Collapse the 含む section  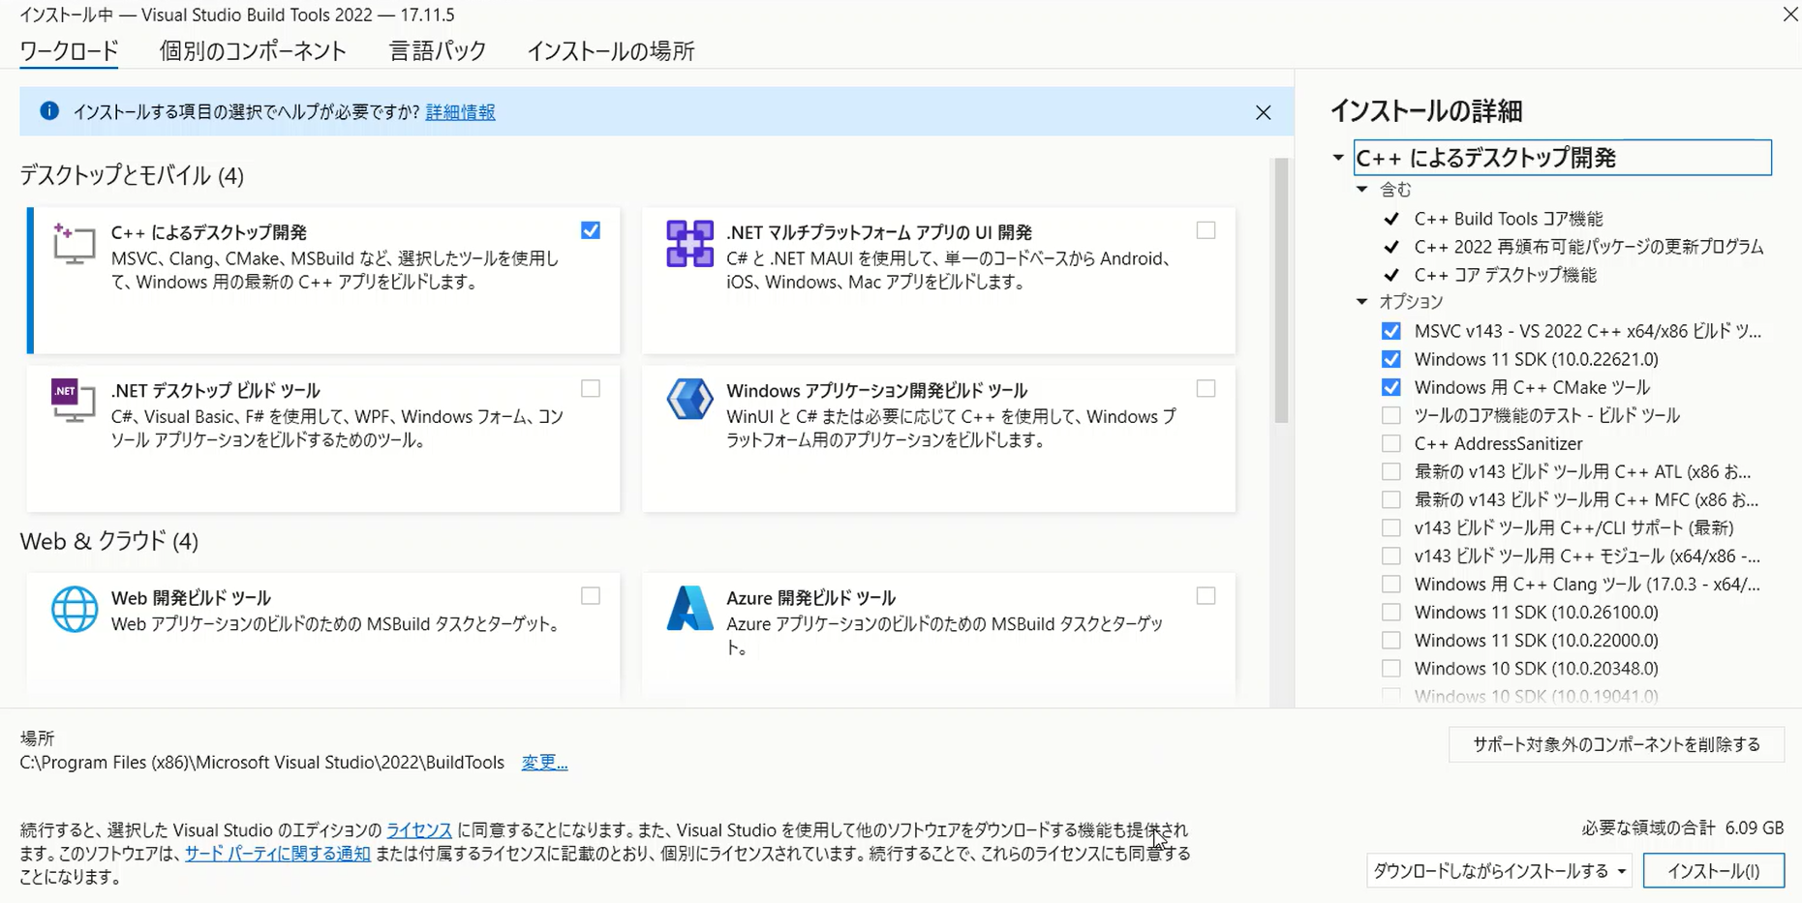click(x=1362, y=190)
